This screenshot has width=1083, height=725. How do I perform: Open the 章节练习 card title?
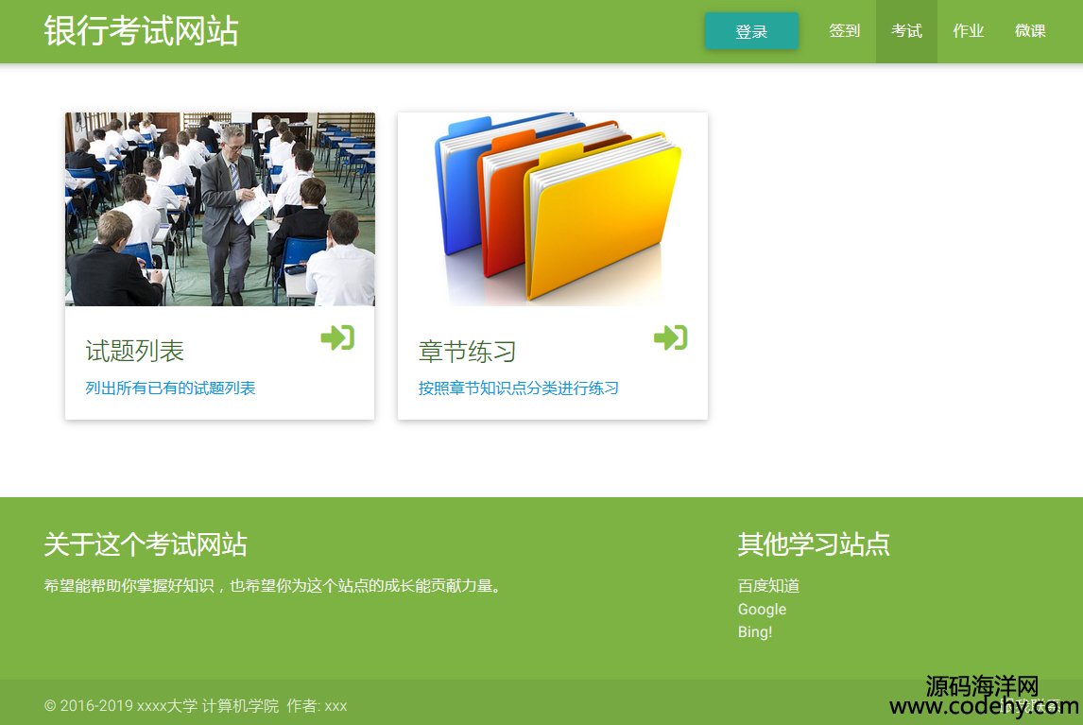468,351
